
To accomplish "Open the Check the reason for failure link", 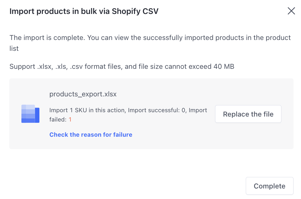I will (91, 135).
